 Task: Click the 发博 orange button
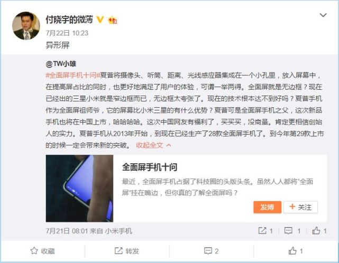tap(267, 207)
